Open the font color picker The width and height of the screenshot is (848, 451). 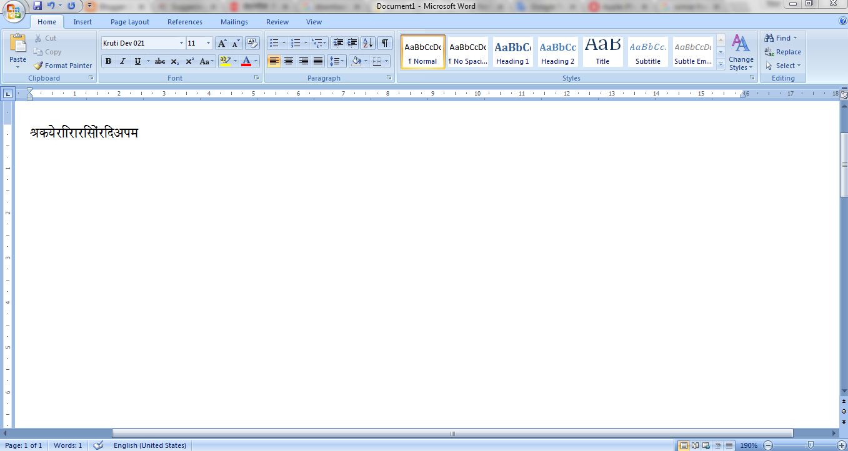(x=254, y=61)
